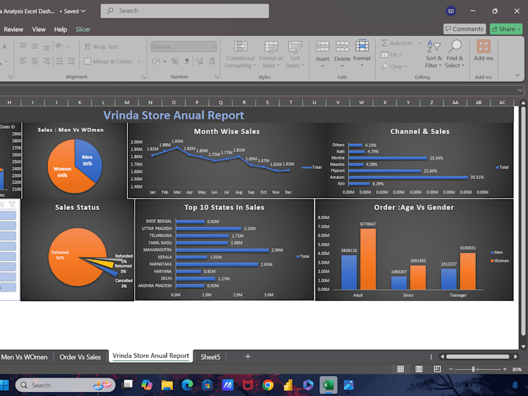Open the Comments pane
The height and width of the screenshot is (396, 528).
(465, 29)
